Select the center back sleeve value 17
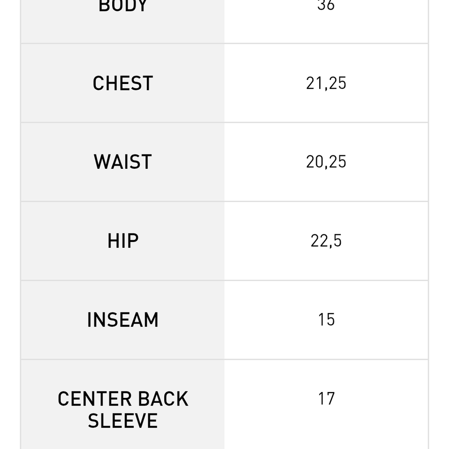 pos(326,398)
